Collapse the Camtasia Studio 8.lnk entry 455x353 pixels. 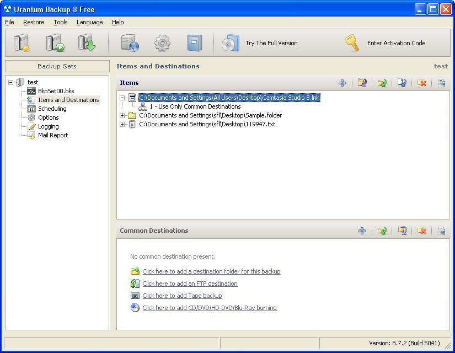122,97
